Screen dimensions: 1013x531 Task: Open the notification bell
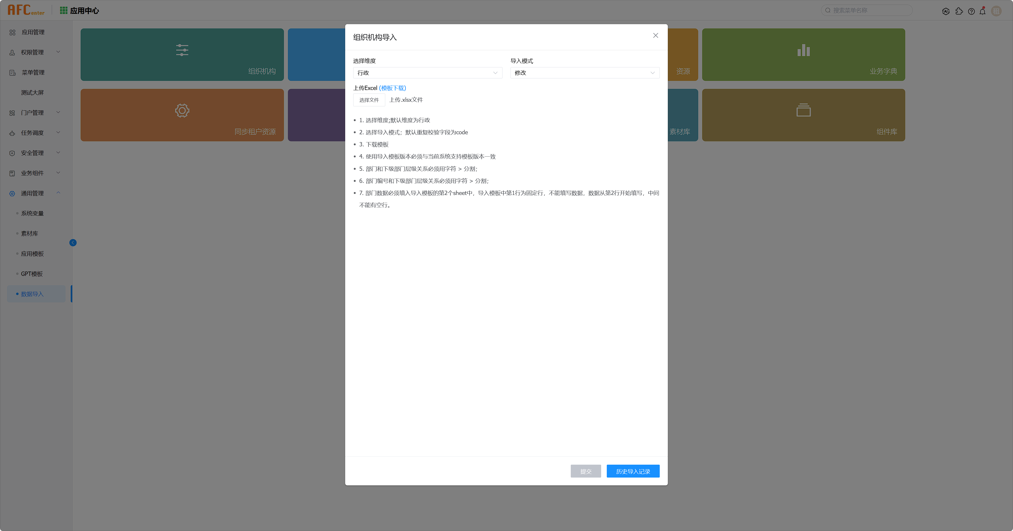(x=982, y=11)
